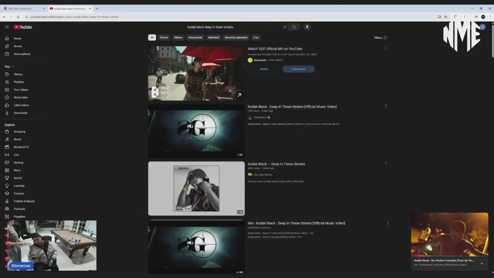This screenshot has height=278, width=494.
Task: Open more options for the Official Music Video result
Action: [386, 106]
